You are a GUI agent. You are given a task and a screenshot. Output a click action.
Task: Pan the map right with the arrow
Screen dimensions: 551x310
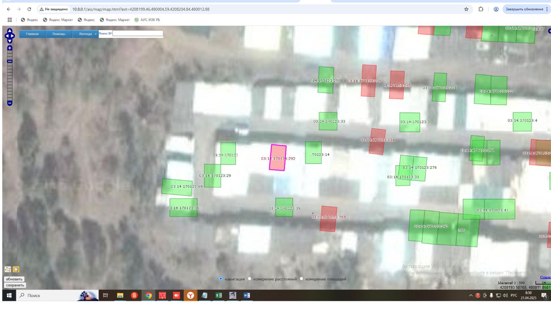point(13,35)
